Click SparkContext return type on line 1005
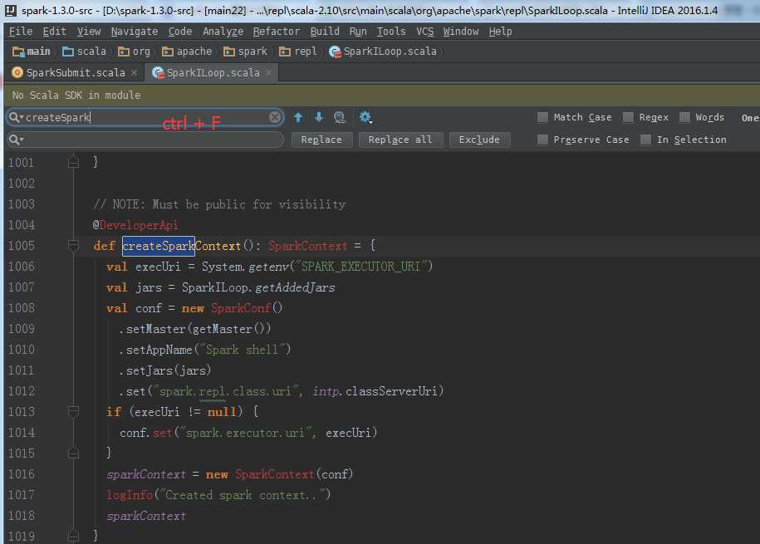 tap(308, 246)
